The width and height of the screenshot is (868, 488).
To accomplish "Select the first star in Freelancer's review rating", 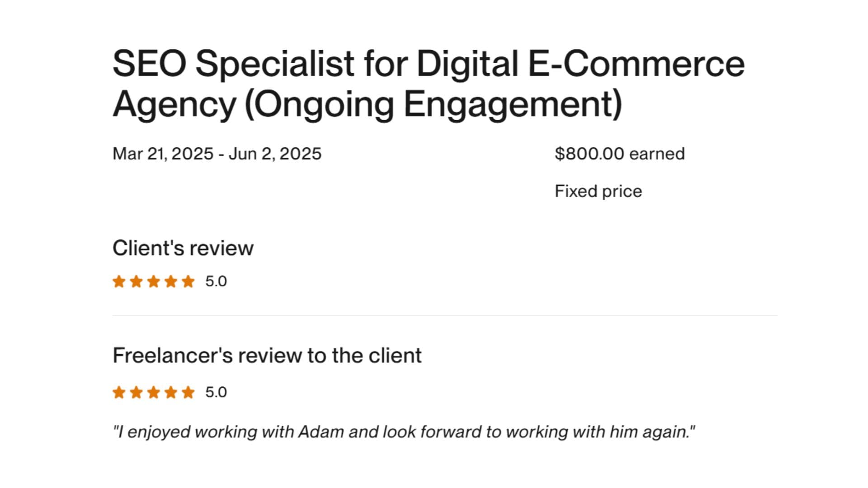I will click(x=119, y=392).
